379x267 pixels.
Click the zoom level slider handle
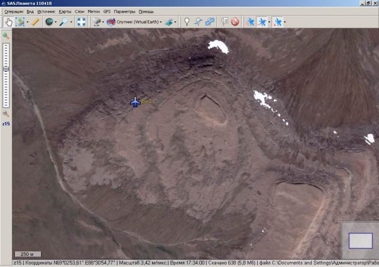pos(6,69)
